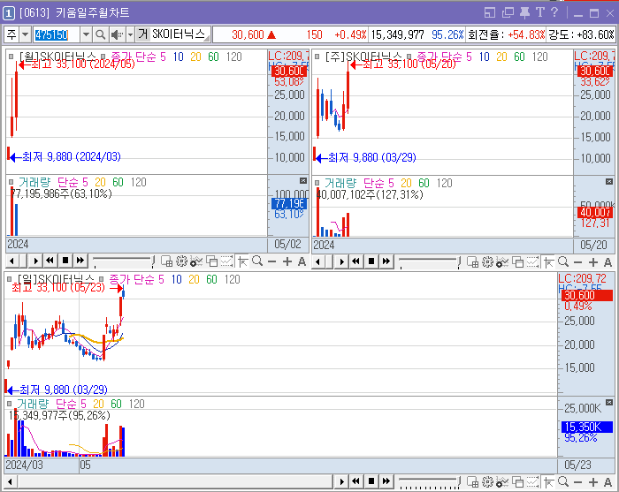Click daily chart A auto-scale icon
The image size is (619, 492).
pos(608,481)
